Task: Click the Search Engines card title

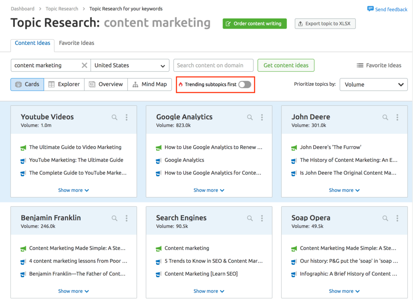Action: (x=181, y=218)
